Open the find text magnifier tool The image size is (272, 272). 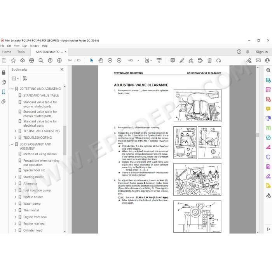pyautogui.click(x=41, y=60)
